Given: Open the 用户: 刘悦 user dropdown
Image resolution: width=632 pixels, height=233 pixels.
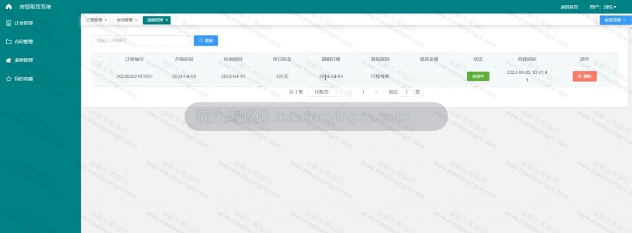Looking at the screenshot, I should point(602,7).
